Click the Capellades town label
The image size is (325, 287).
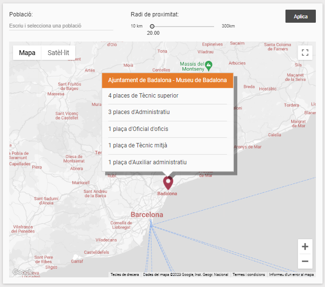coord(20,164)
